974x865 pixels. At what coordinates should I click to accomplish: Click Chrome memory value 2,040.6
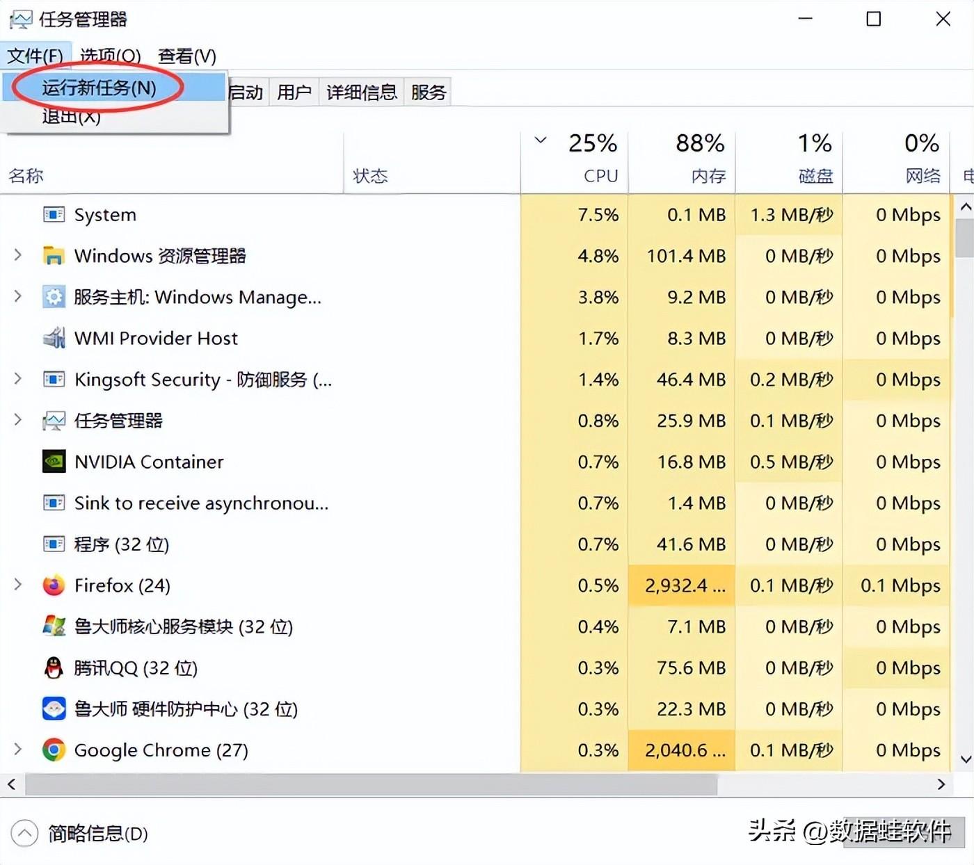pos(682,750)
